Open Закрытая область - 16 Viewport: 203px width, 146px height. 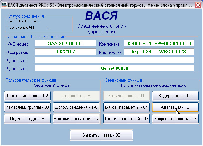point(175,119)
